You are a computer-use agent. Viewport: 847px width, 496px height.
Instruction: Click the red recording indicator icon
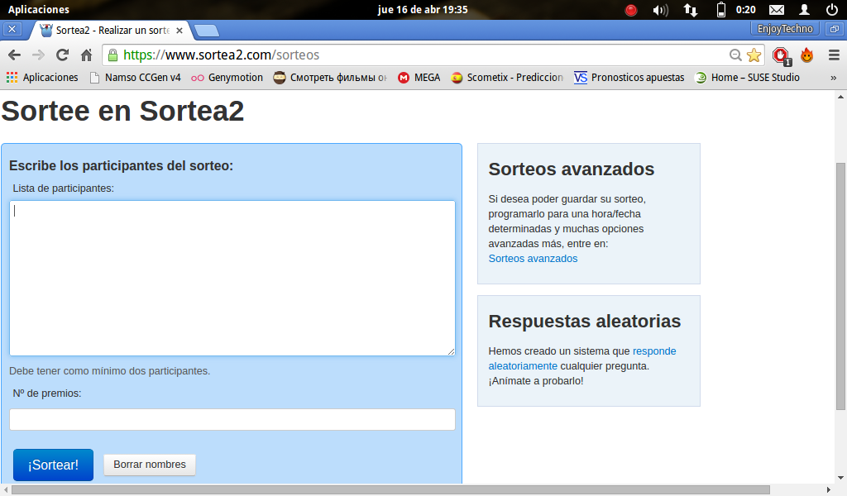(x=631, y=9)
